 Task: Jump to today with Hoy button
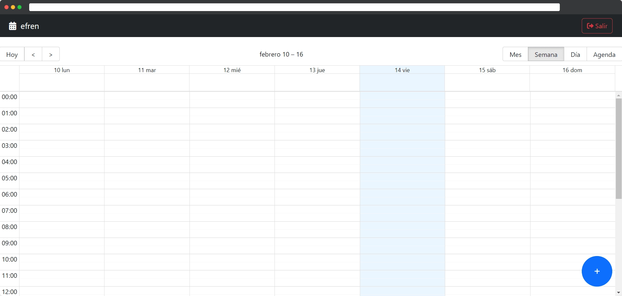tap(12, 54)
